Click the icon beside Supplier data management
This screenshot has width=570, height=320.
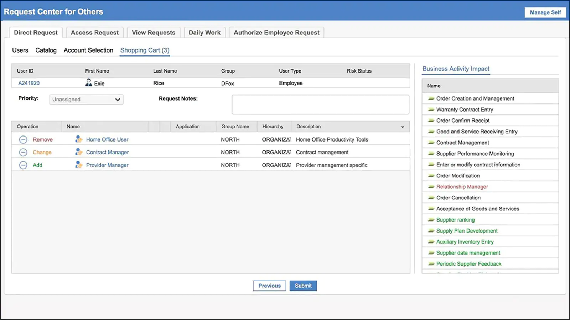pyautogui.click(x=431, y=253)
